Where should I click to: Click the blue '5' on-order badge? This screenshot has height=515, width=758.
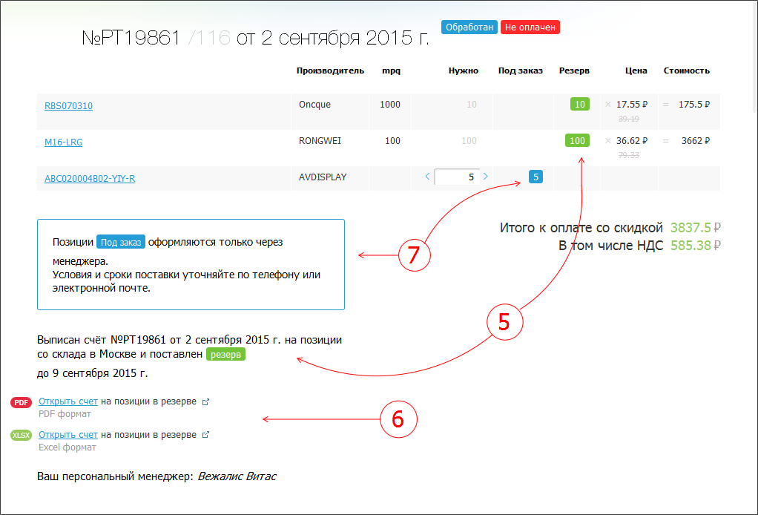coord(535,177)
